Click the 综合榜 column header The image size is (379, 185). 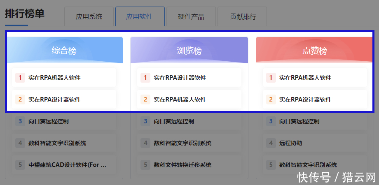pos(64,51)
